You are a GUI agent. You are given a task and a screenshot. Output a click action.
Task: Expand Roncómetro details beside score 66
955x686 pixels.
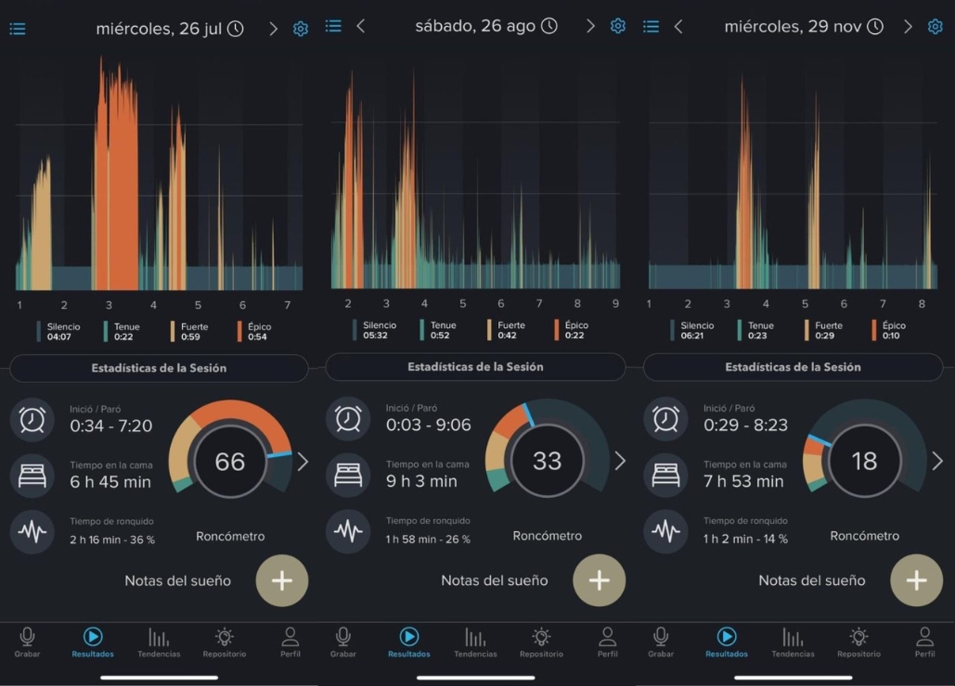303,462
